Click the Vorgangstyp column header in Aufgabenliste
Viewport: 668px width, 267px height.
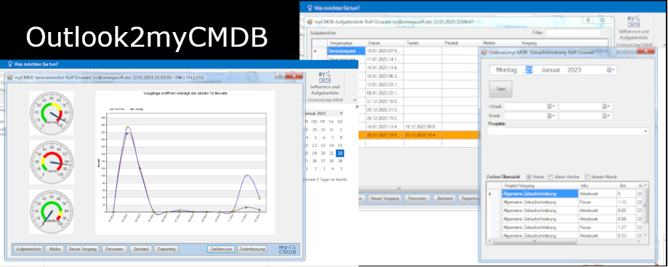coord(347,43)
